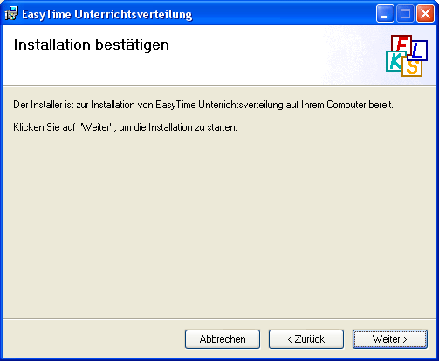Click the EasyTime Unterrichtsverteilung title bar text
The image size is (439, 361).
point(107,14)
